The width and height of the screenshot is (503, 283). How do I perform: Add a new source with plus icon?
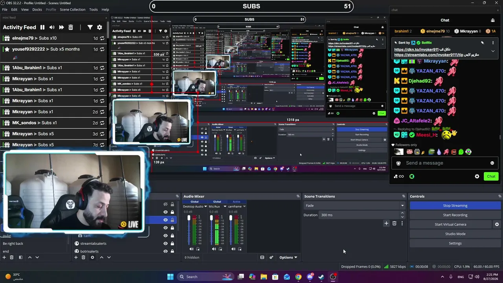click(76, 257)
